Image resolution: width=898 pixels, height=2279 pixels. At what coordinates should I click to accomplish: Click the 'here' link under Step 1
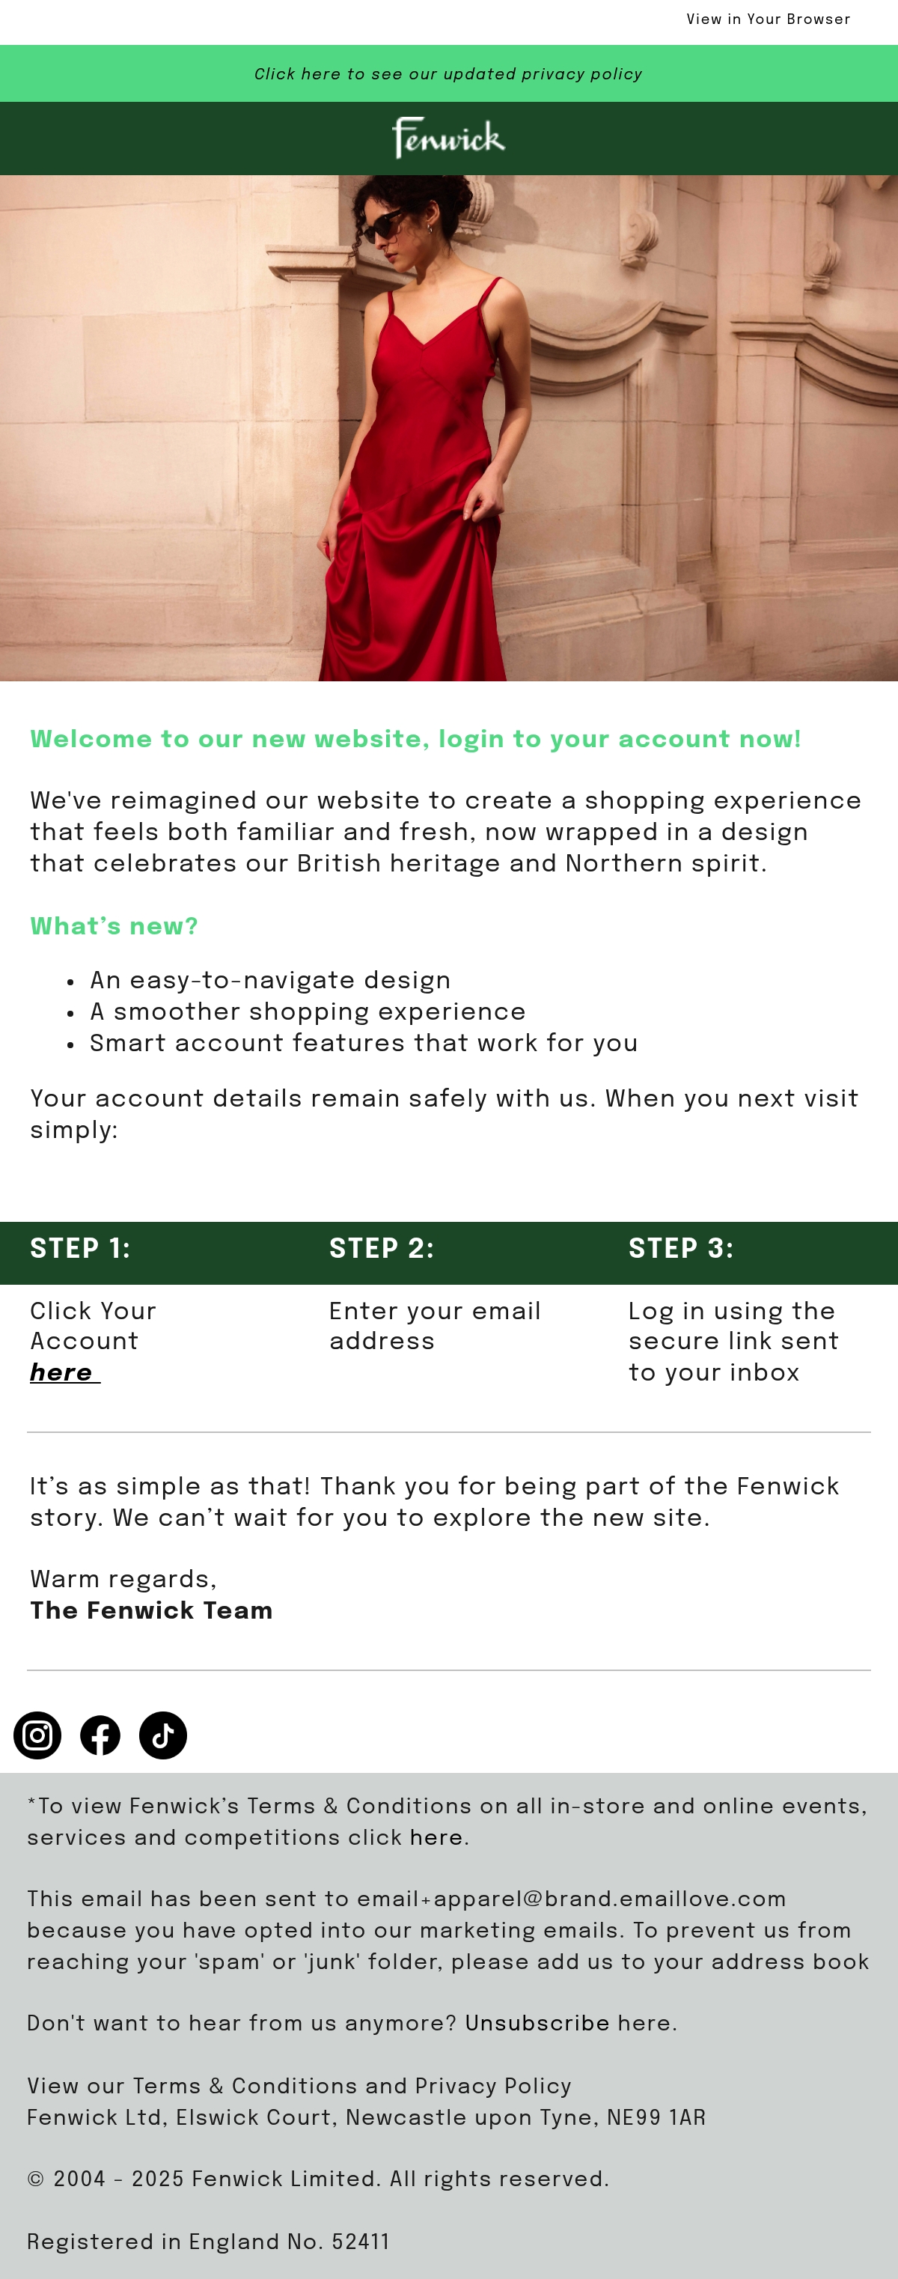tap(62, 1372)
